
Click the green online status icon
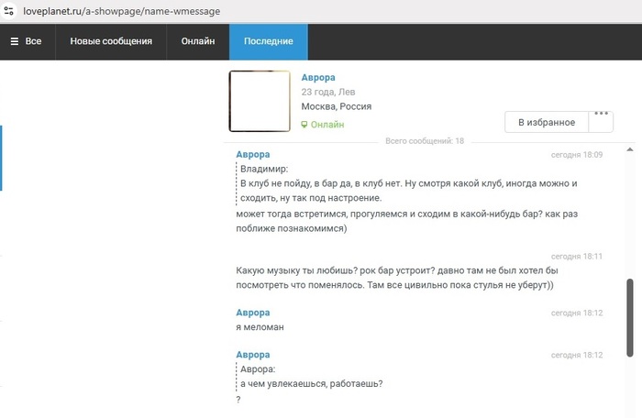(x=305, y=125)
